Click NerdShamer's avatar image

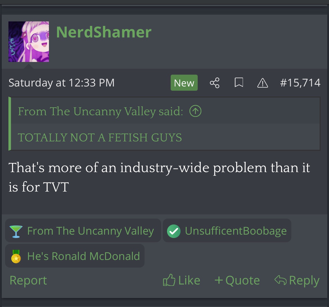pyautogui.click(x=29, y=42)
